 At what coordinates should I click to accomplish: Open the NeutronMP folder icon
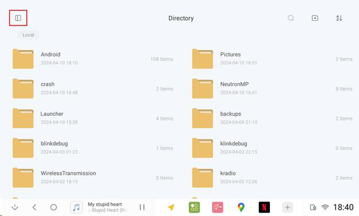coord(203,89)
